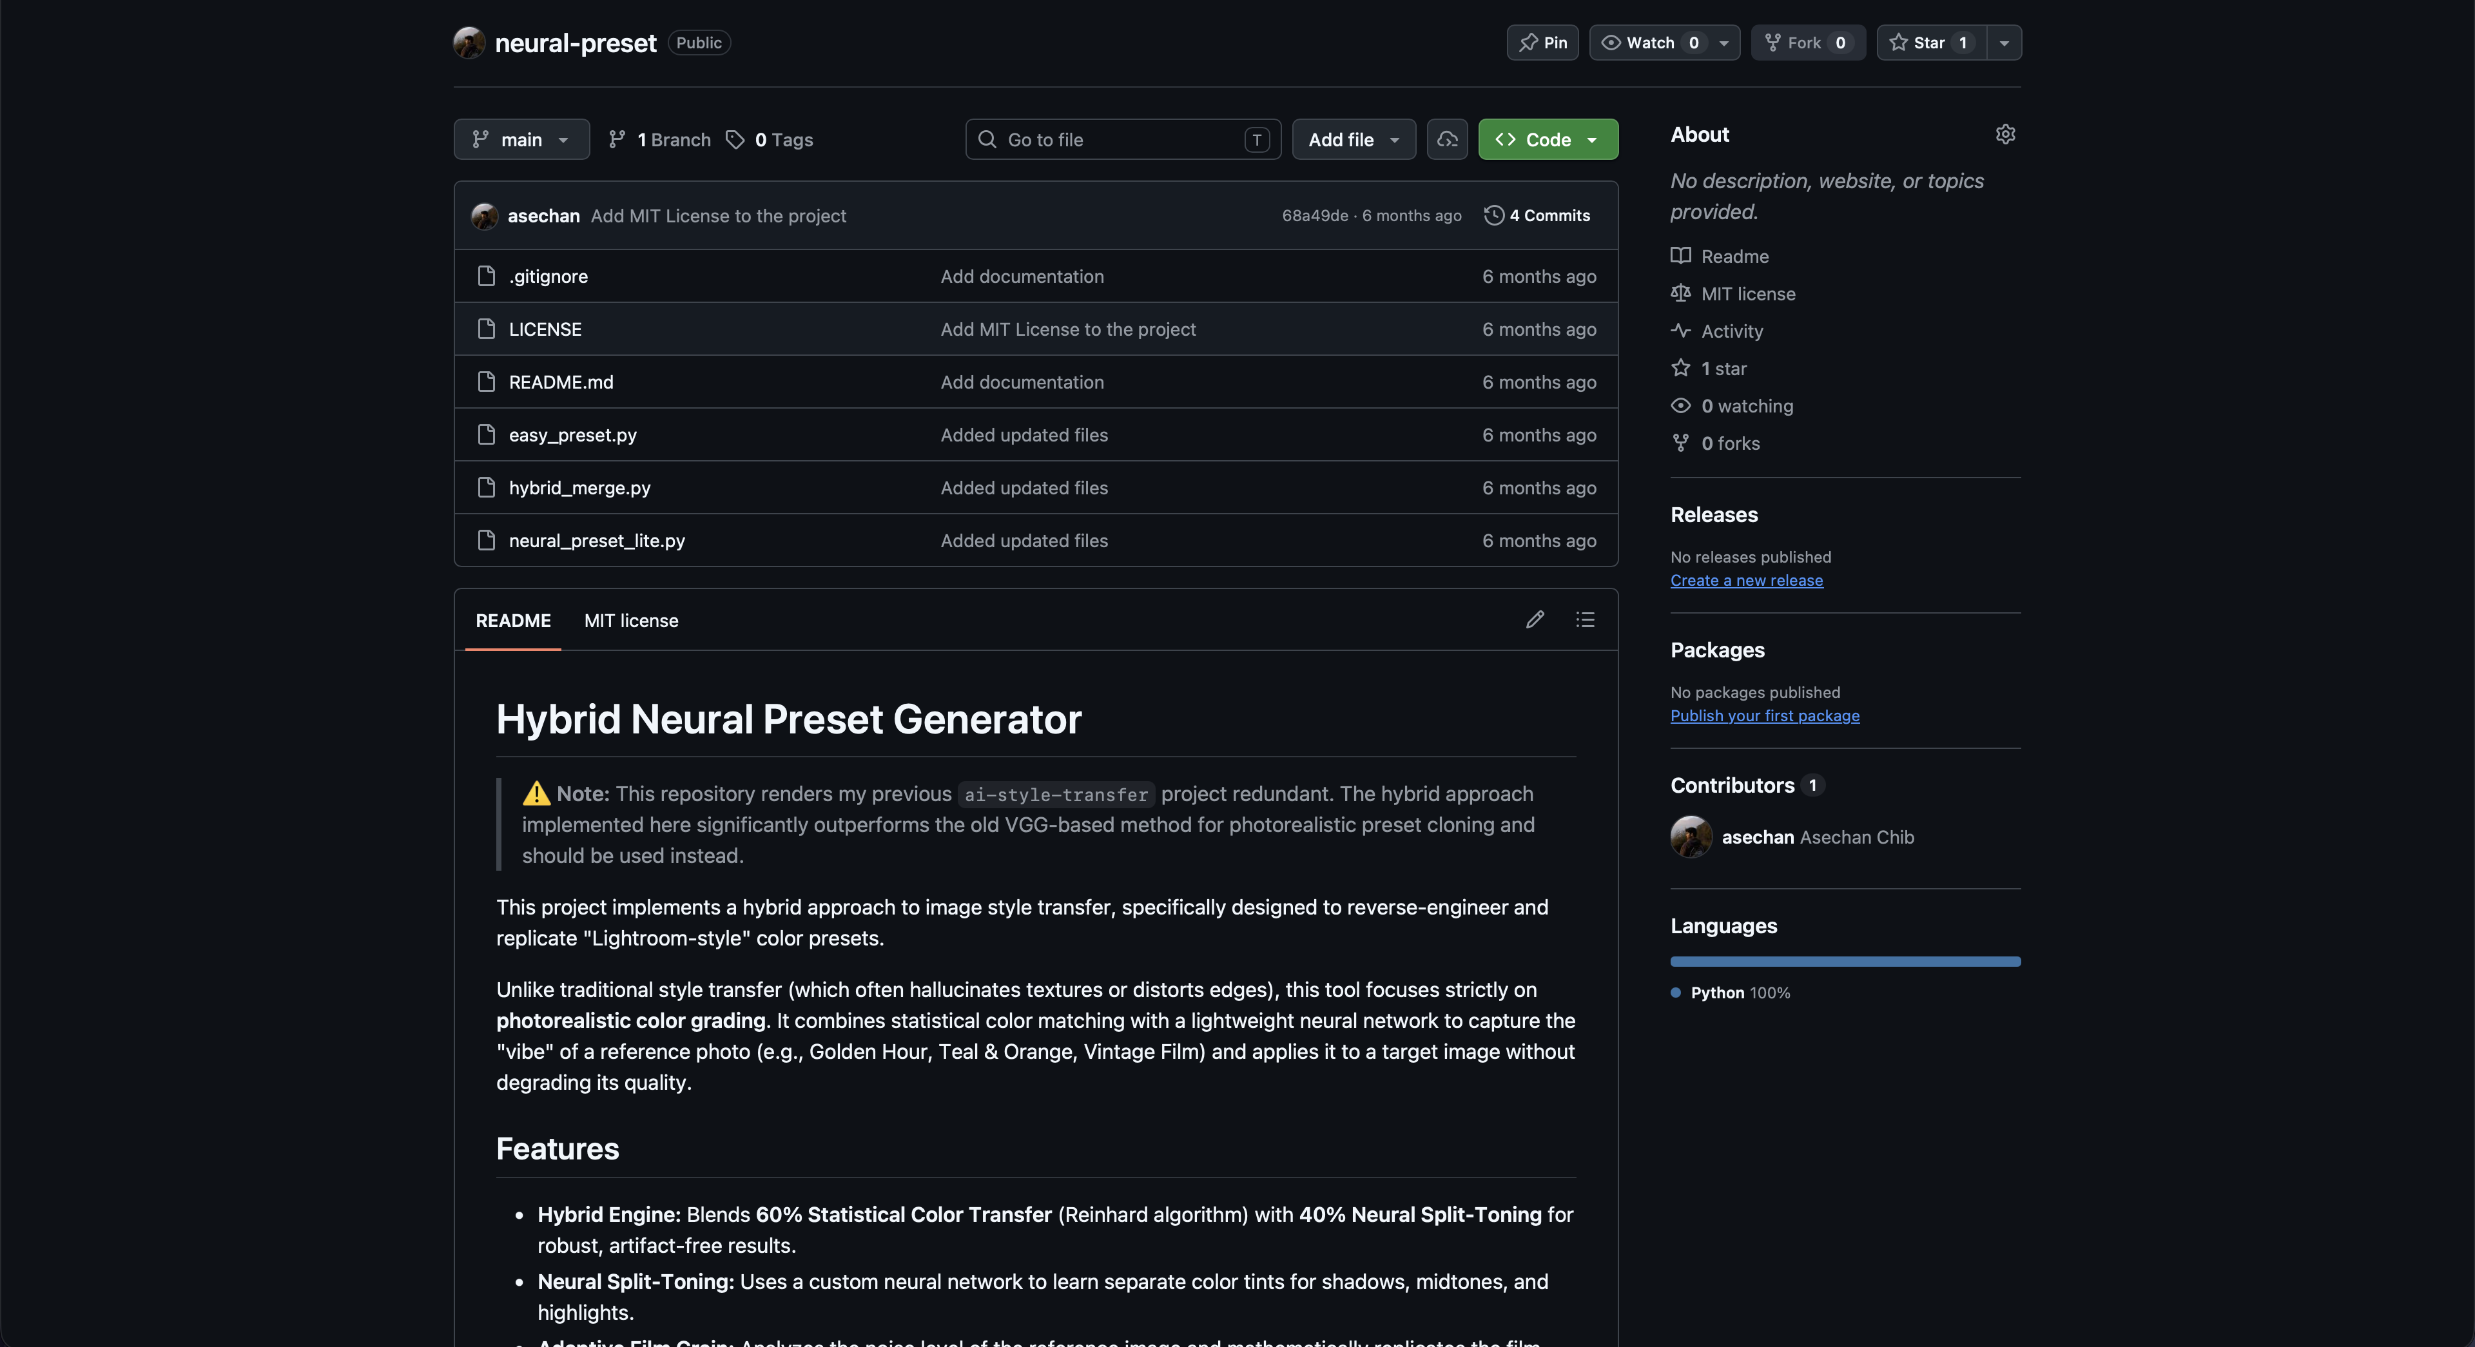Open asechan author link in commit row

click(x=543, y=216)
